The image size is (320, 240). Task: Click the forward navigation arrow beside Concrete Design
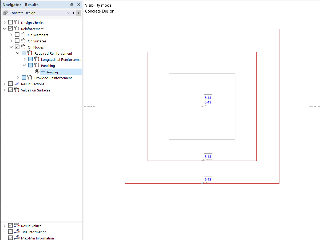click(78, 13)
